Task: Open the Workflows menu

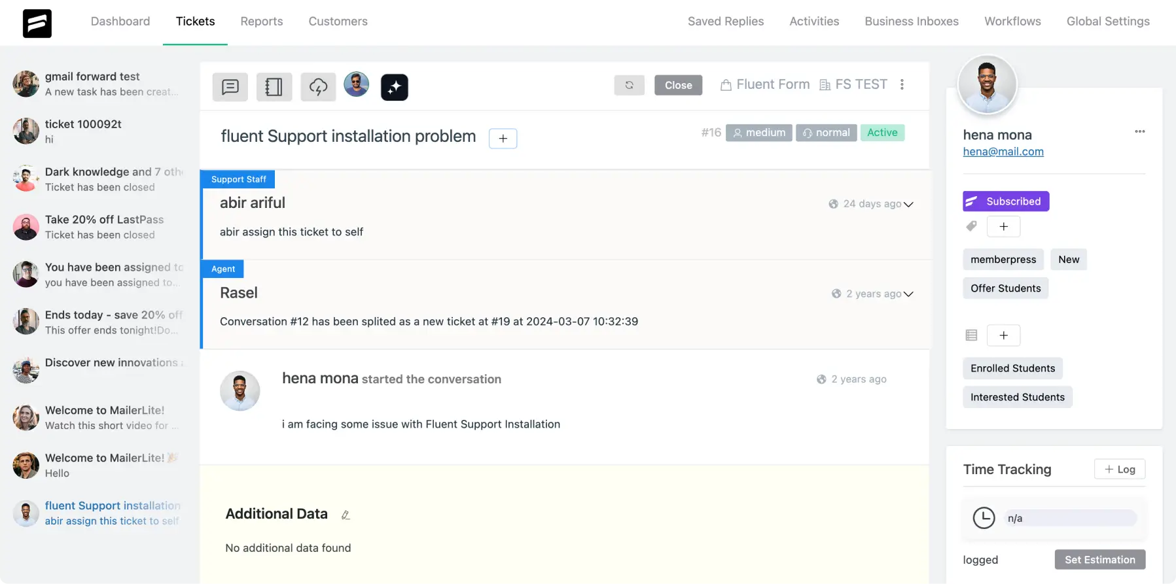Action: [x=1012, y=22]
